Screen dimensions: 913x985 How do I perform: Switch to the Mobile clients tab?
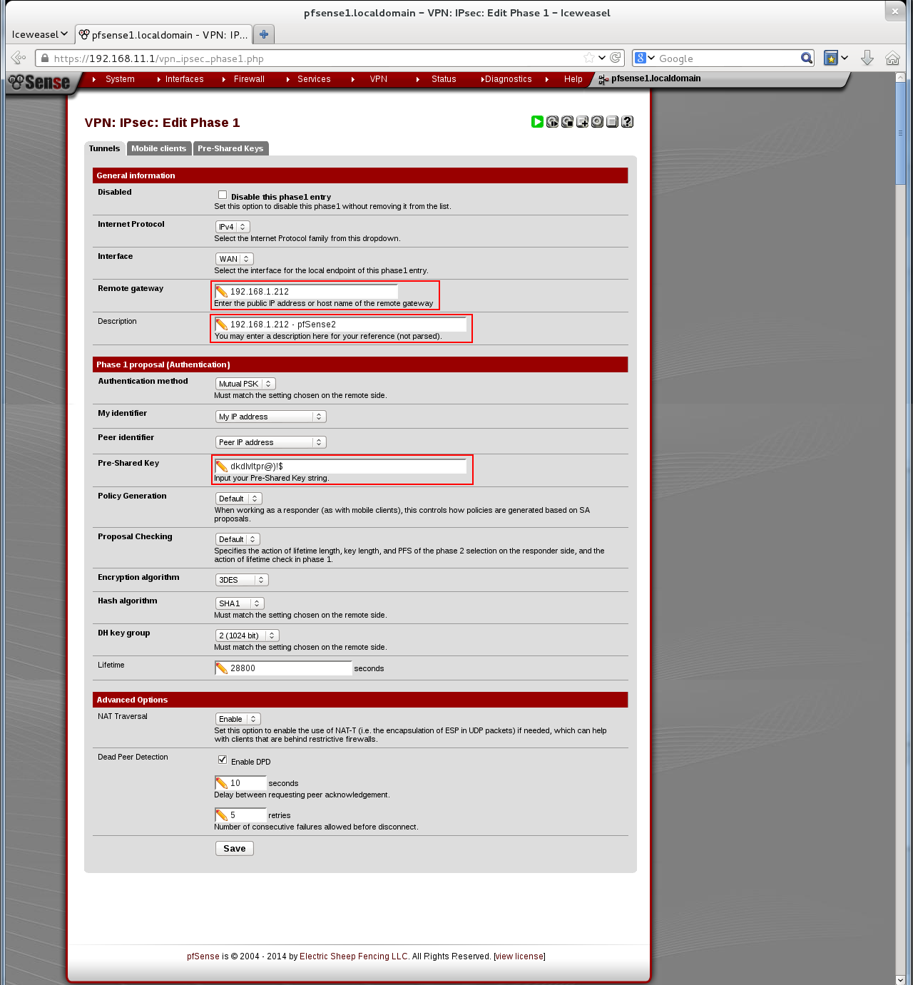158,148
